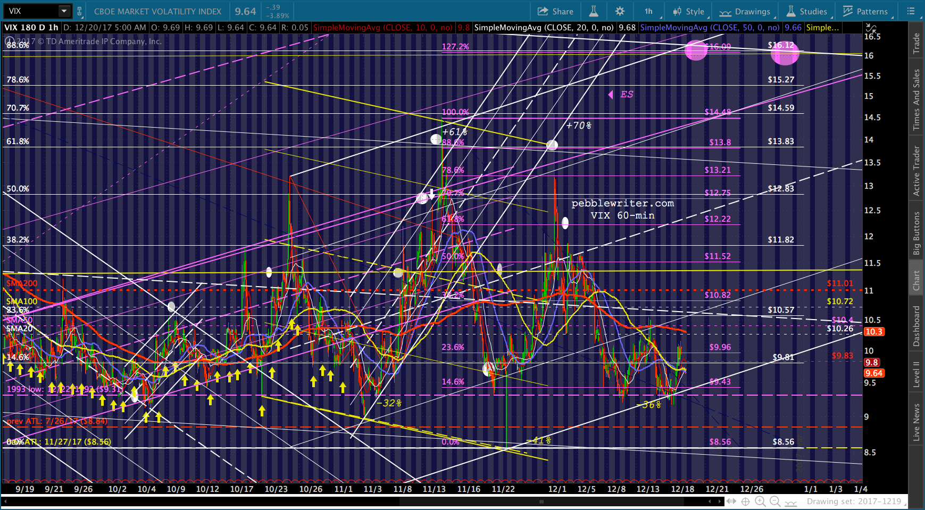Open the 1h timeframe dropdown
Screen dimensions: 925x510
(x=649, y=11)
